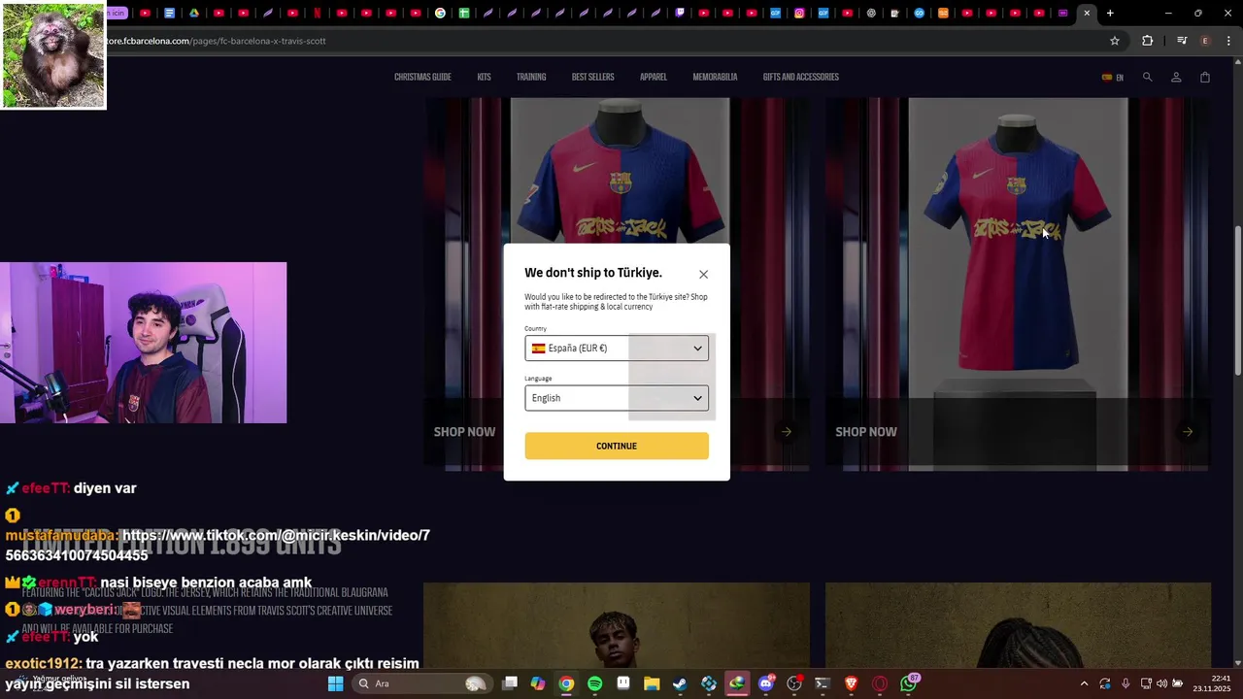Open File Explorer from the taskbar

point(652,683)
